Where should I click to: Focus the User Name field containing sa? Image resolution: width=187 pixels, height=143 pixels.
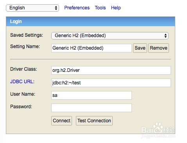pos(92,95)
